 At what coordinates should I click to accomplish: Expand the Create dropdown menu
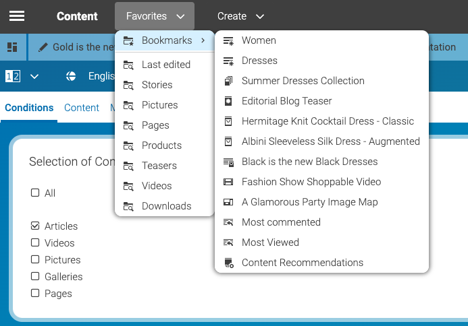pyautogui.click(x=240, y=16)
